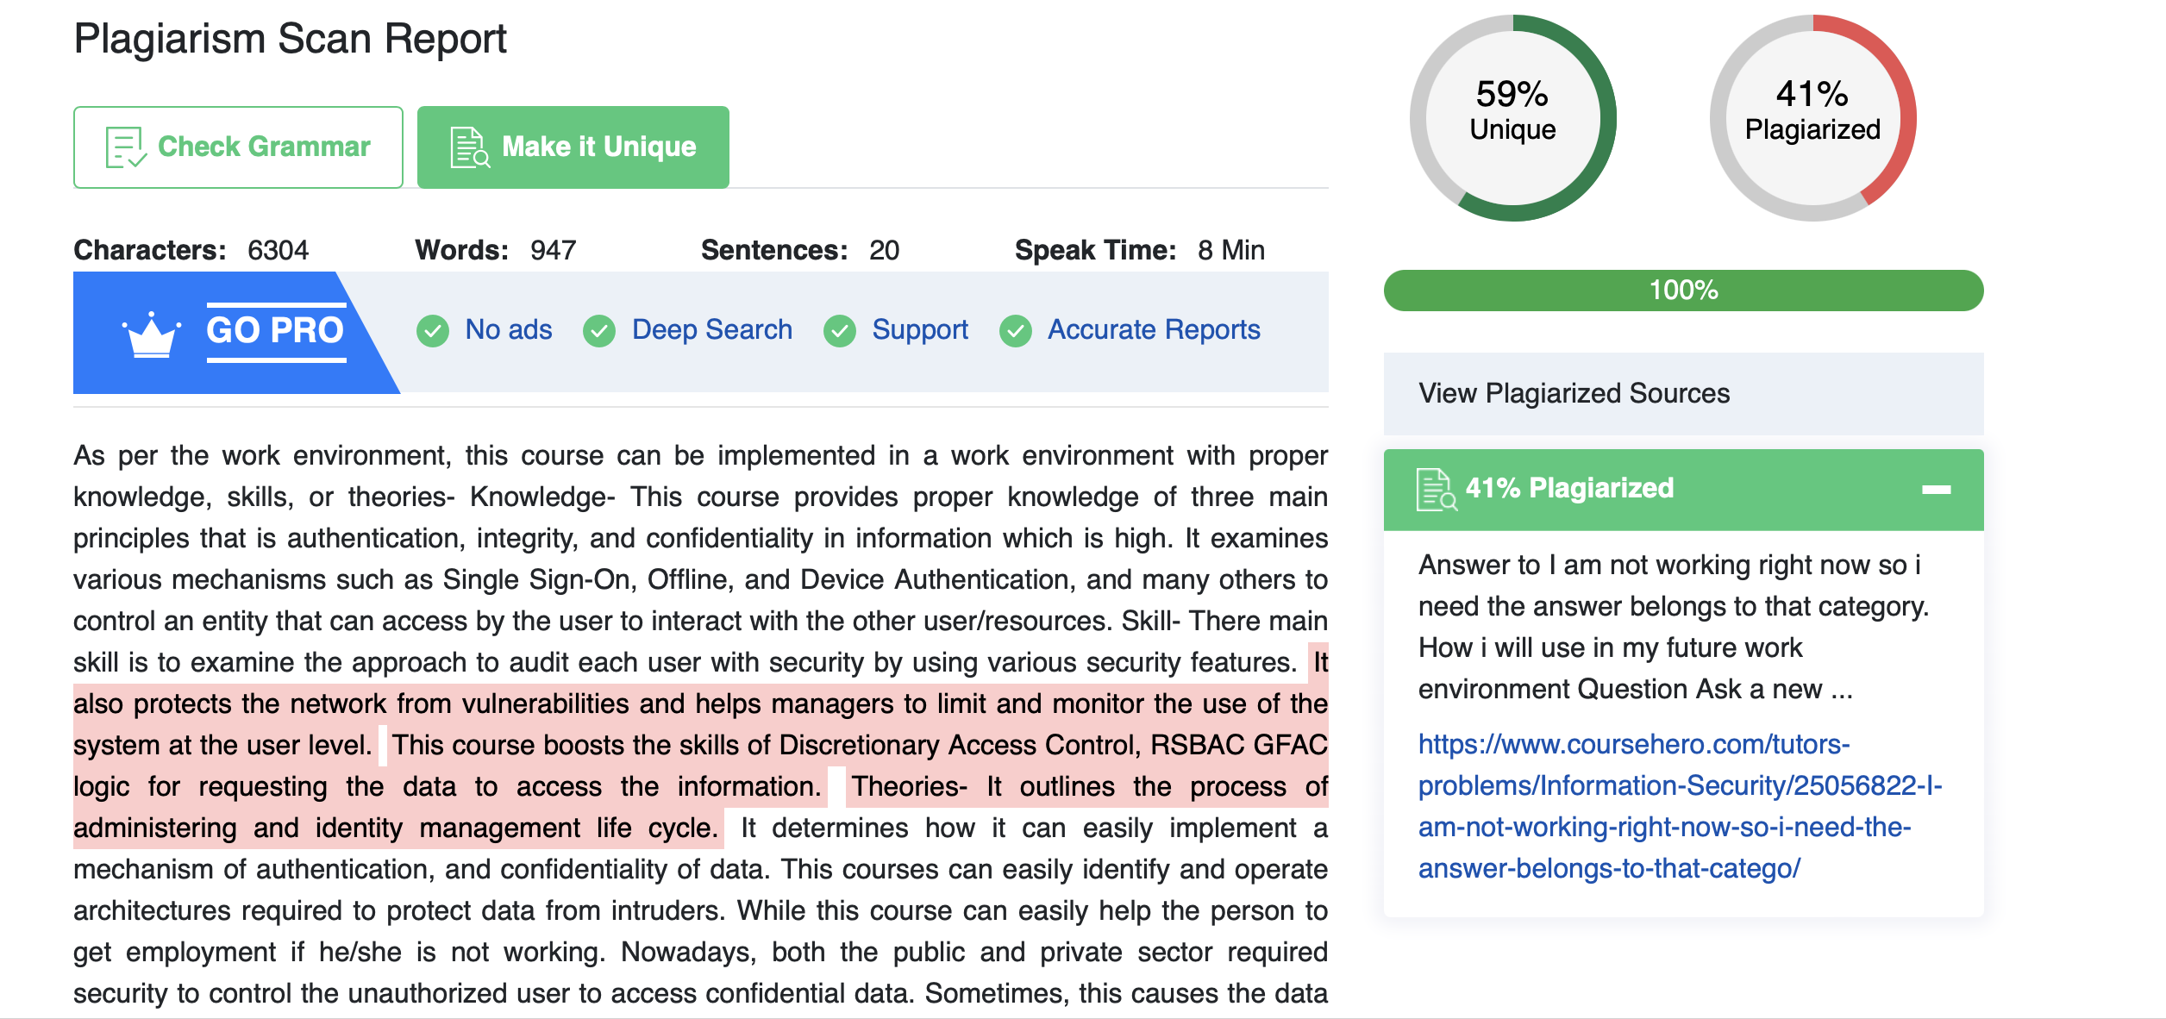Click the green checkmark next to No ads
The image size is (2166, 1019).
433,330
